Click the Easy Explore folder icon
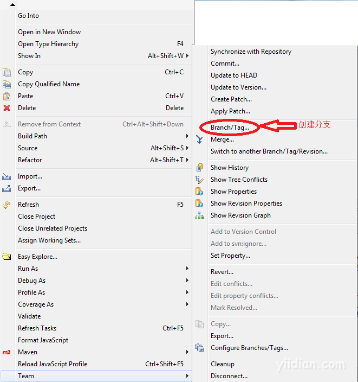 click(6, 257)
